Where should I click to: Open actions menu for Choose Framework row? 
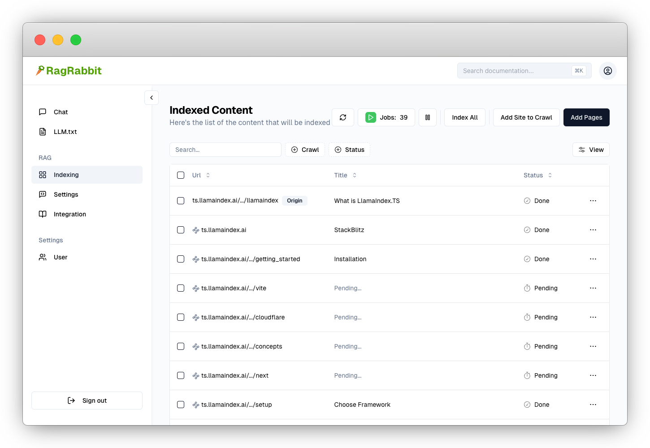click(593, 405)
